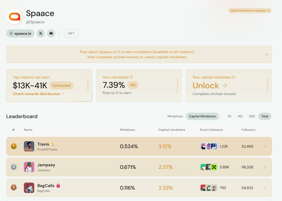Open Jampzey profile avatar
This screenshot has width=282, height=201.
pyautogui.click(x=29, y=167)
